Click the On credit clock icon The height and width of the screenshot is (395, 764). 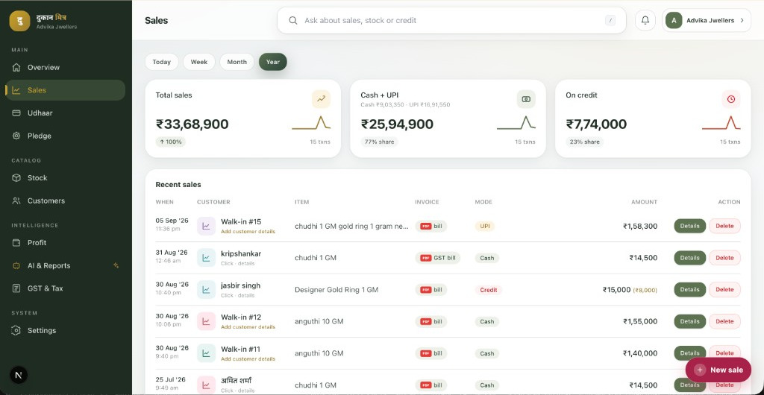[x=731, y=98]
